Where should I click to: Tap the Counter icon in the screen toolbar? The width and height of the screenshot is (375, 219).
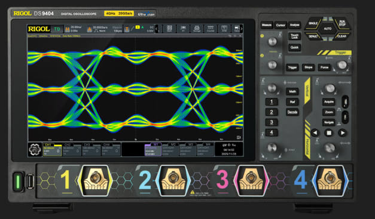point(211,29)
